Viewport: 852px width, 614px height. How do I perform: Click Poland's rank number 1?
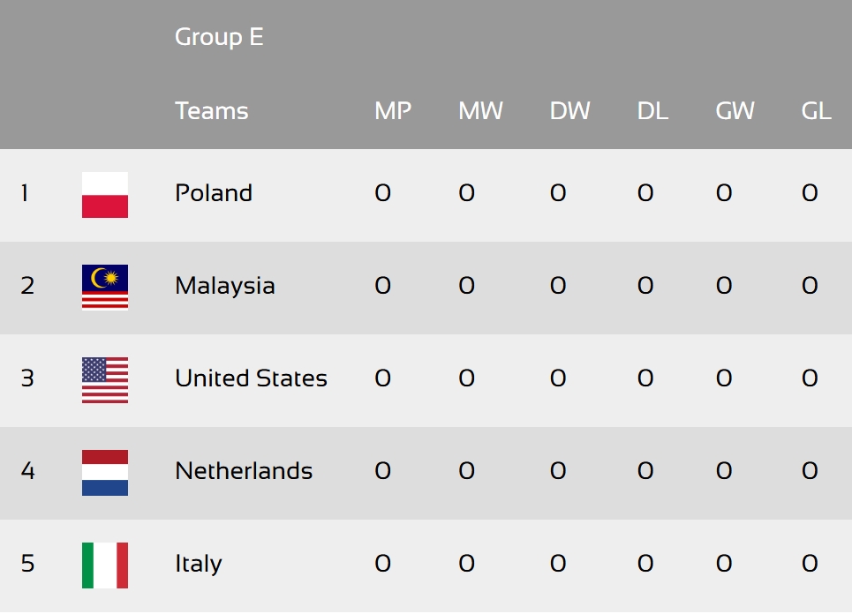point(25,192)
